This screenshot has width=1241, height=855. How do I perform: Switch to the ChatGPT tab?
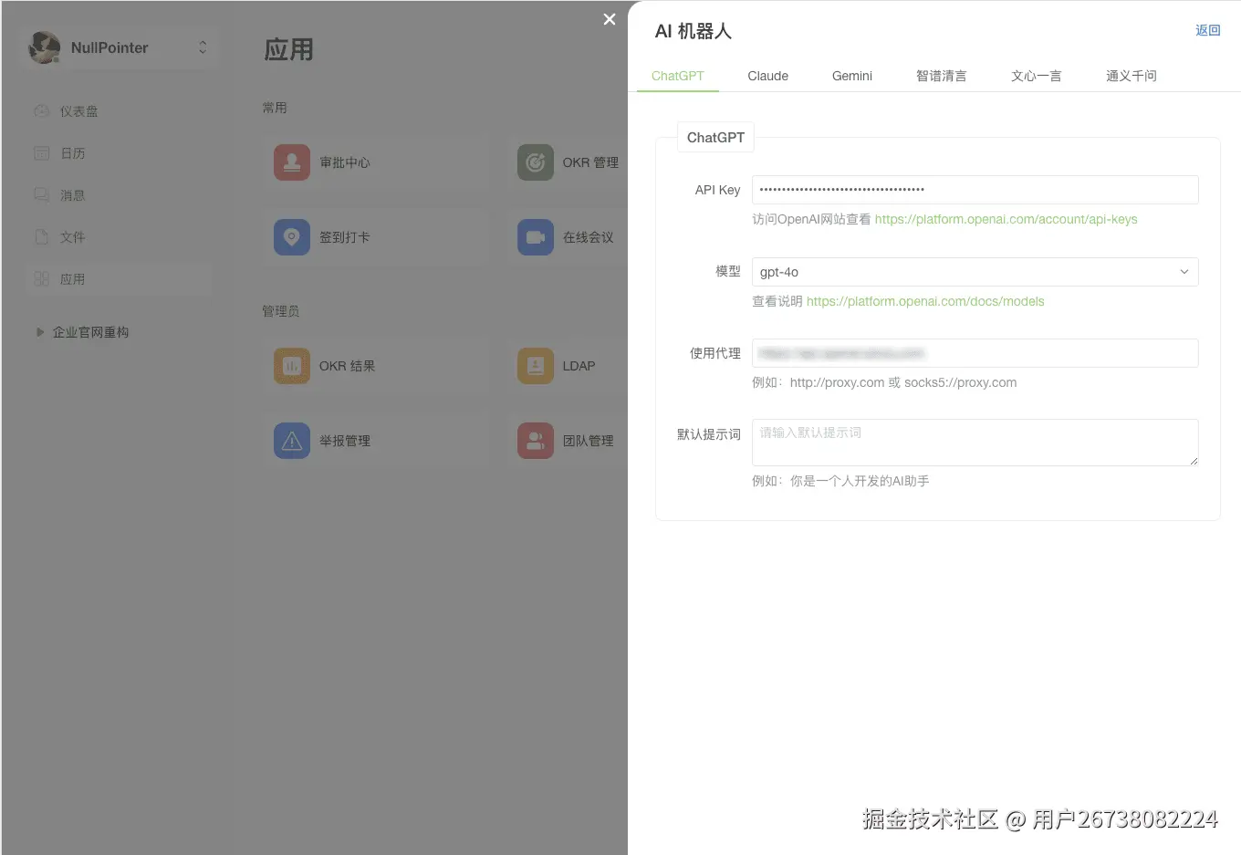click(x=678, y=76)
